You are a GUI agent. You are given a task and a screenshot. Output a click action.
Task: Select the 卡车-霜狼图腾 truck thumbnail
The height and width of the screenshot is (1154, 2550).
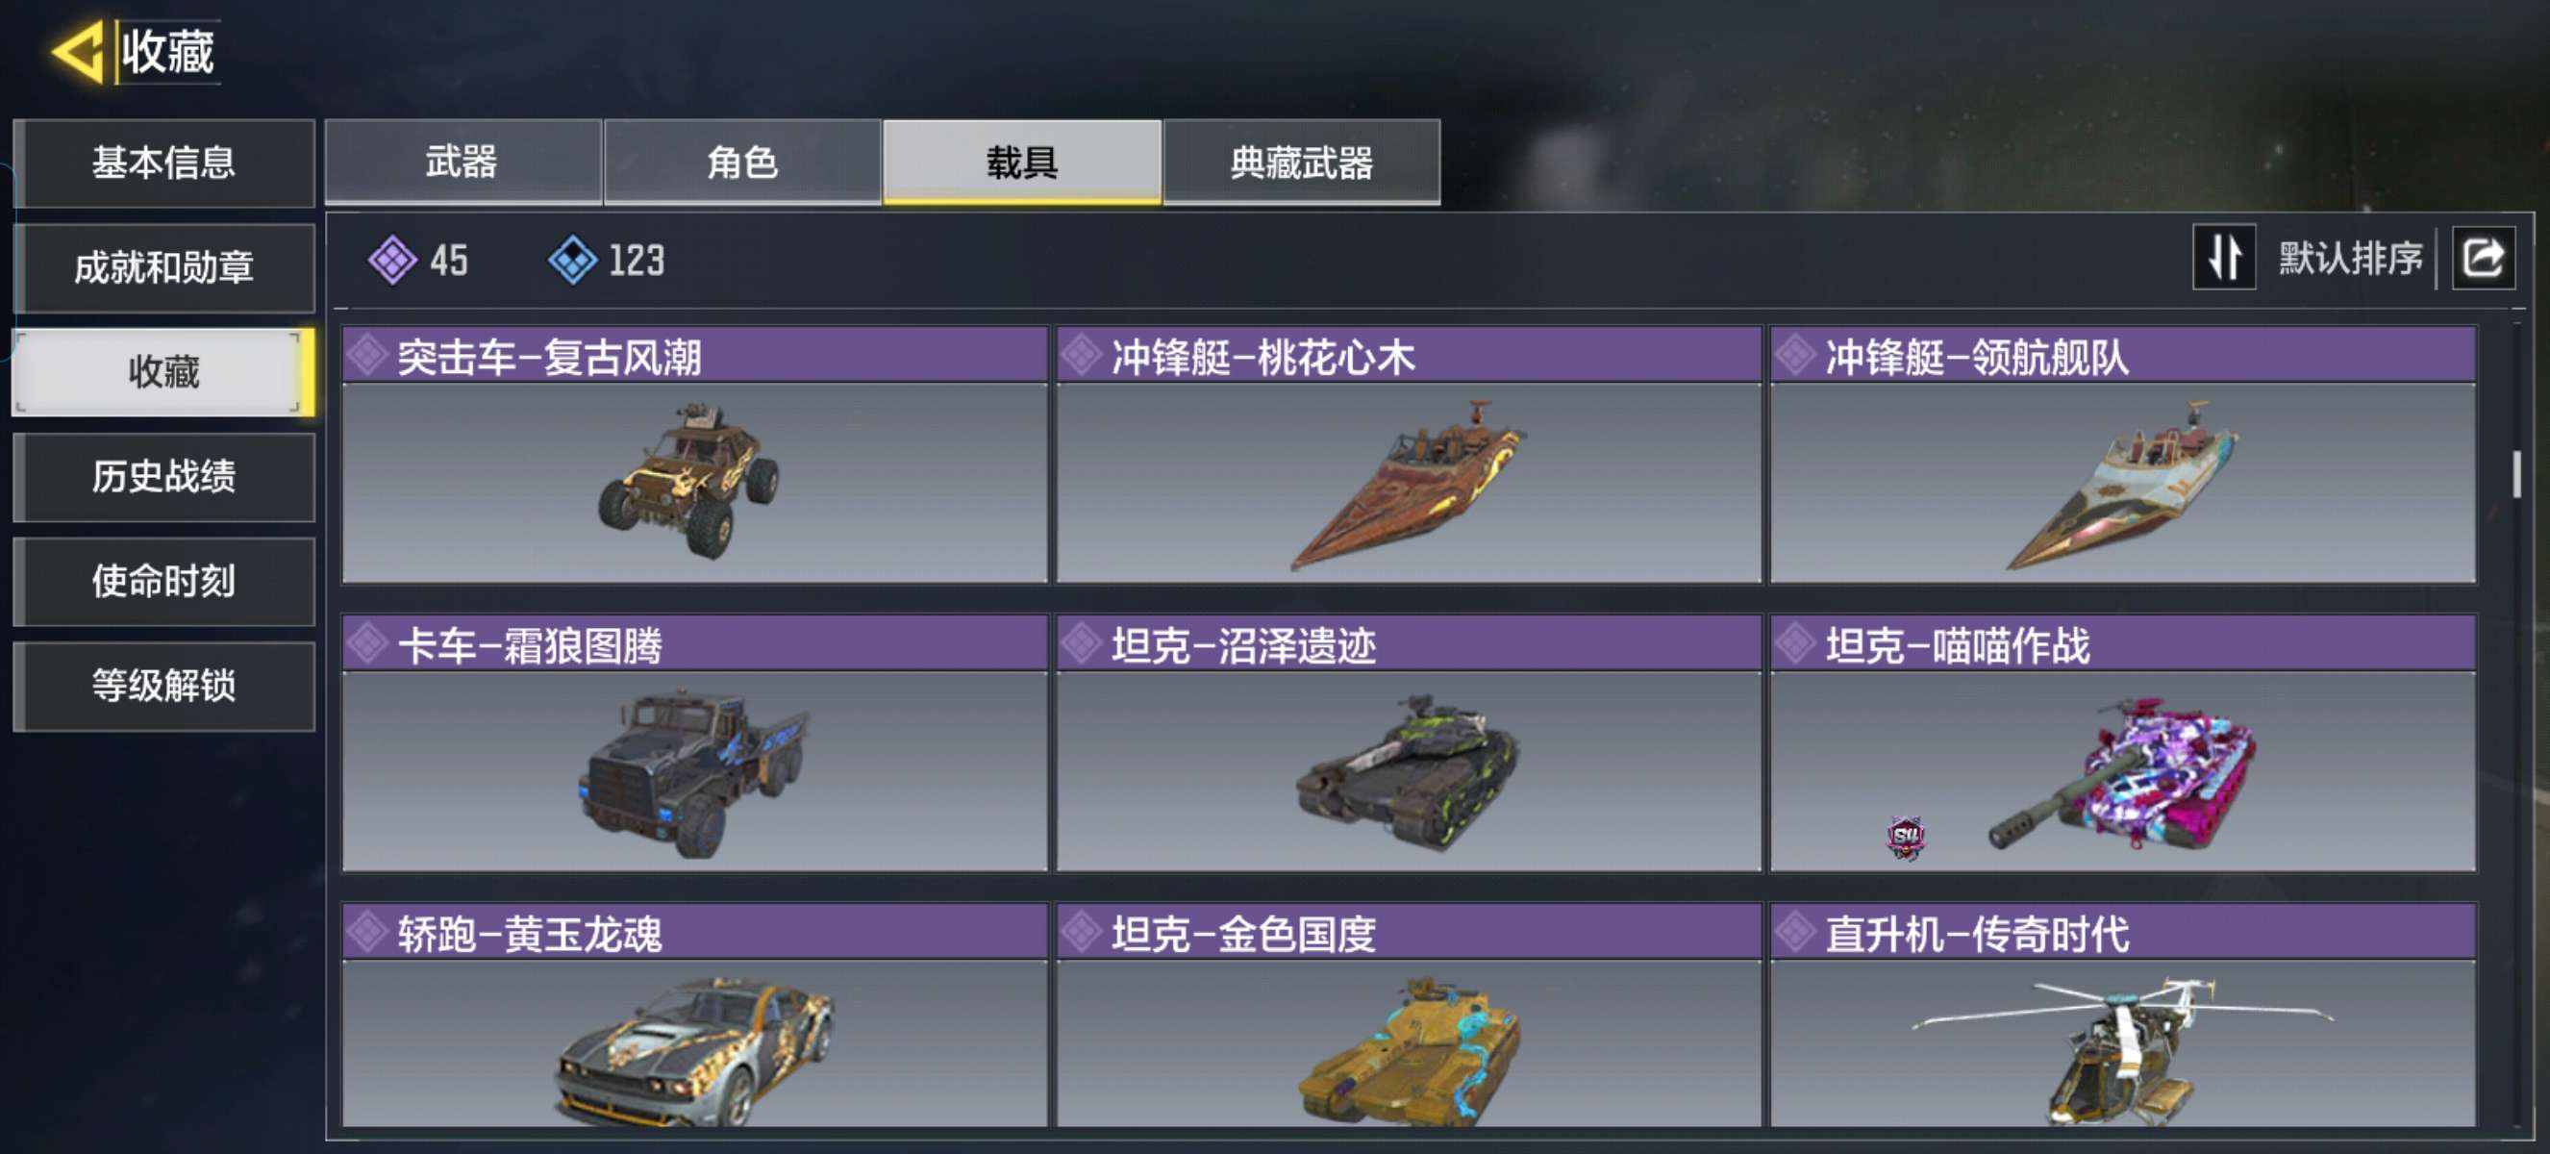[695, 771]
